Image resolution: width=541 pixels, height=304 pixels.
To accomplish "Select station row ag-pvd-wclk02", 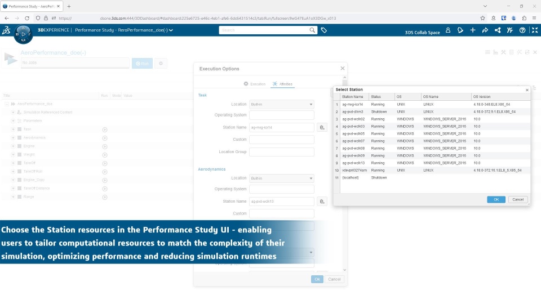I will click(432, 119).
